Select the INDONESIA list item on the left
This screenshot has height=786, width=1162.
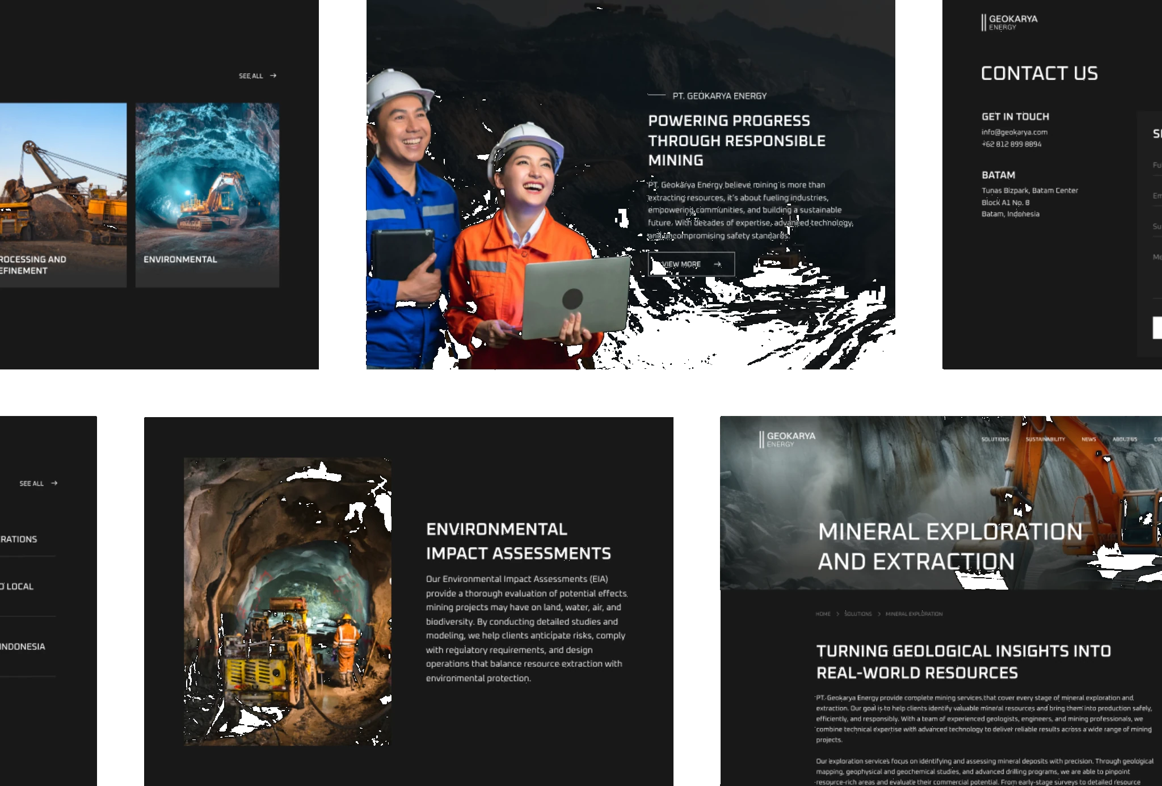pyautogui.click(x=23, y=646)
